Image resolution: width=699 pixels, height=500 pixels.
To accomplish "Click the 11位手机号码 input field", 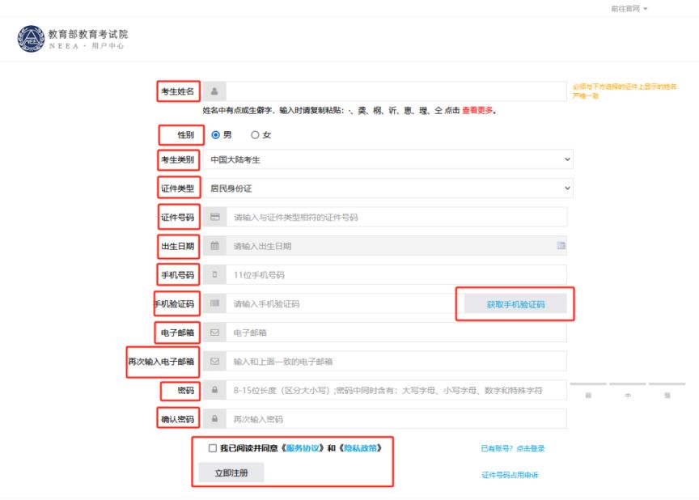I will point(396,274).
